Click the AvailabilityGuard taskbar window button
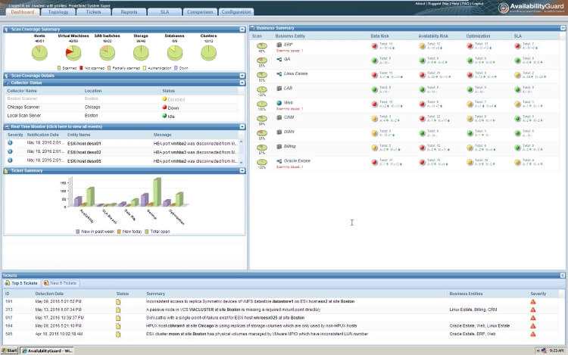568x355 pixels. point(47,350)
